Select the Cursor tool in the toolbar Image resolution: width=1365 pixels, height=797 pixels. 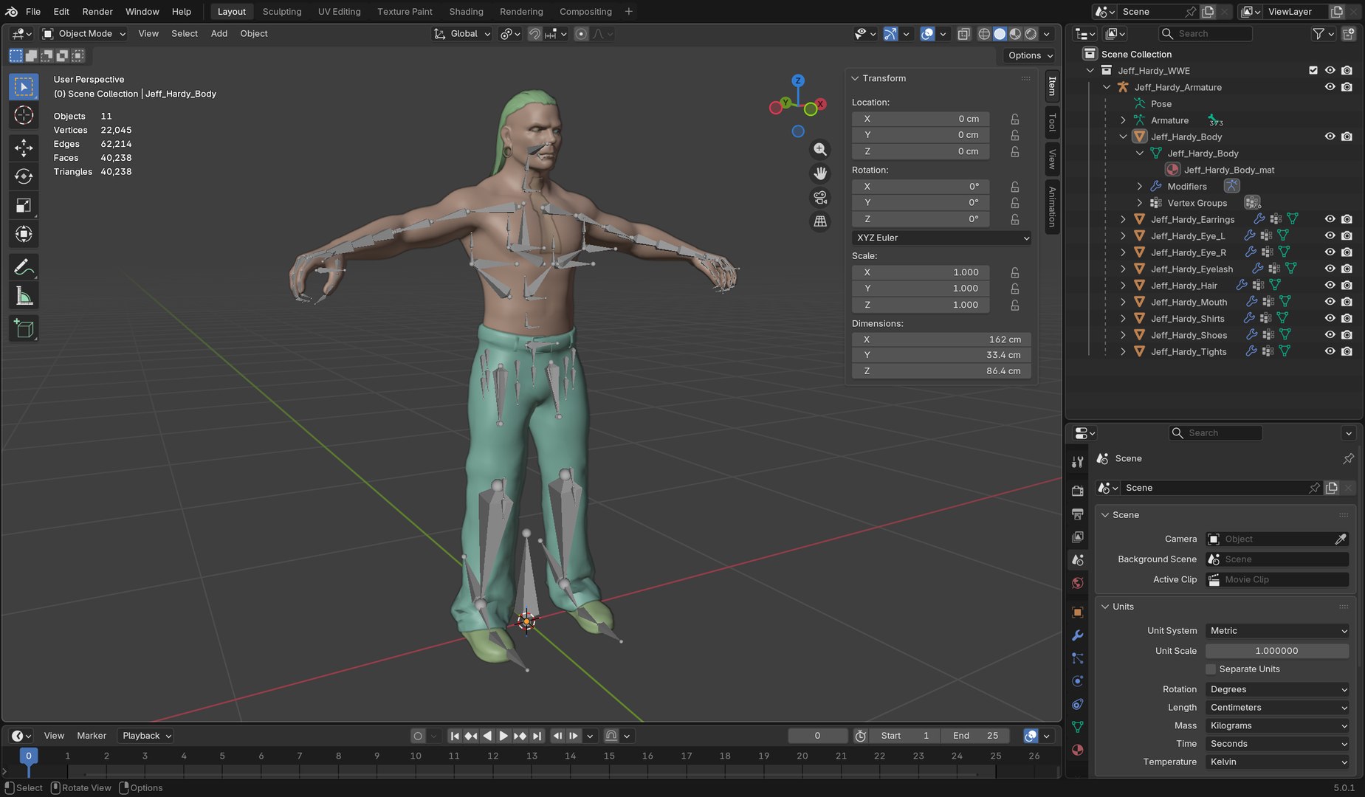(24, 115)
